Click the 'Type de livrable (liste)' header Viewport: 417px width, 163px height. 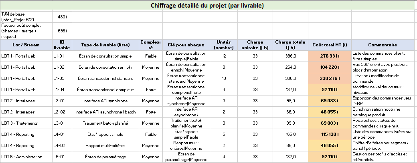105,45
